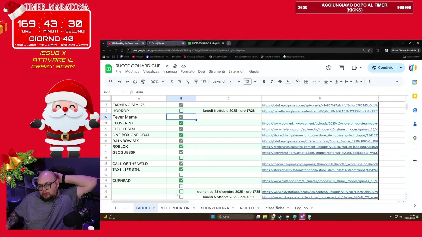Toggle the TAXI LIFE SIM. checkbox
The height and width of the screenshot is (237, 422).
181,170
